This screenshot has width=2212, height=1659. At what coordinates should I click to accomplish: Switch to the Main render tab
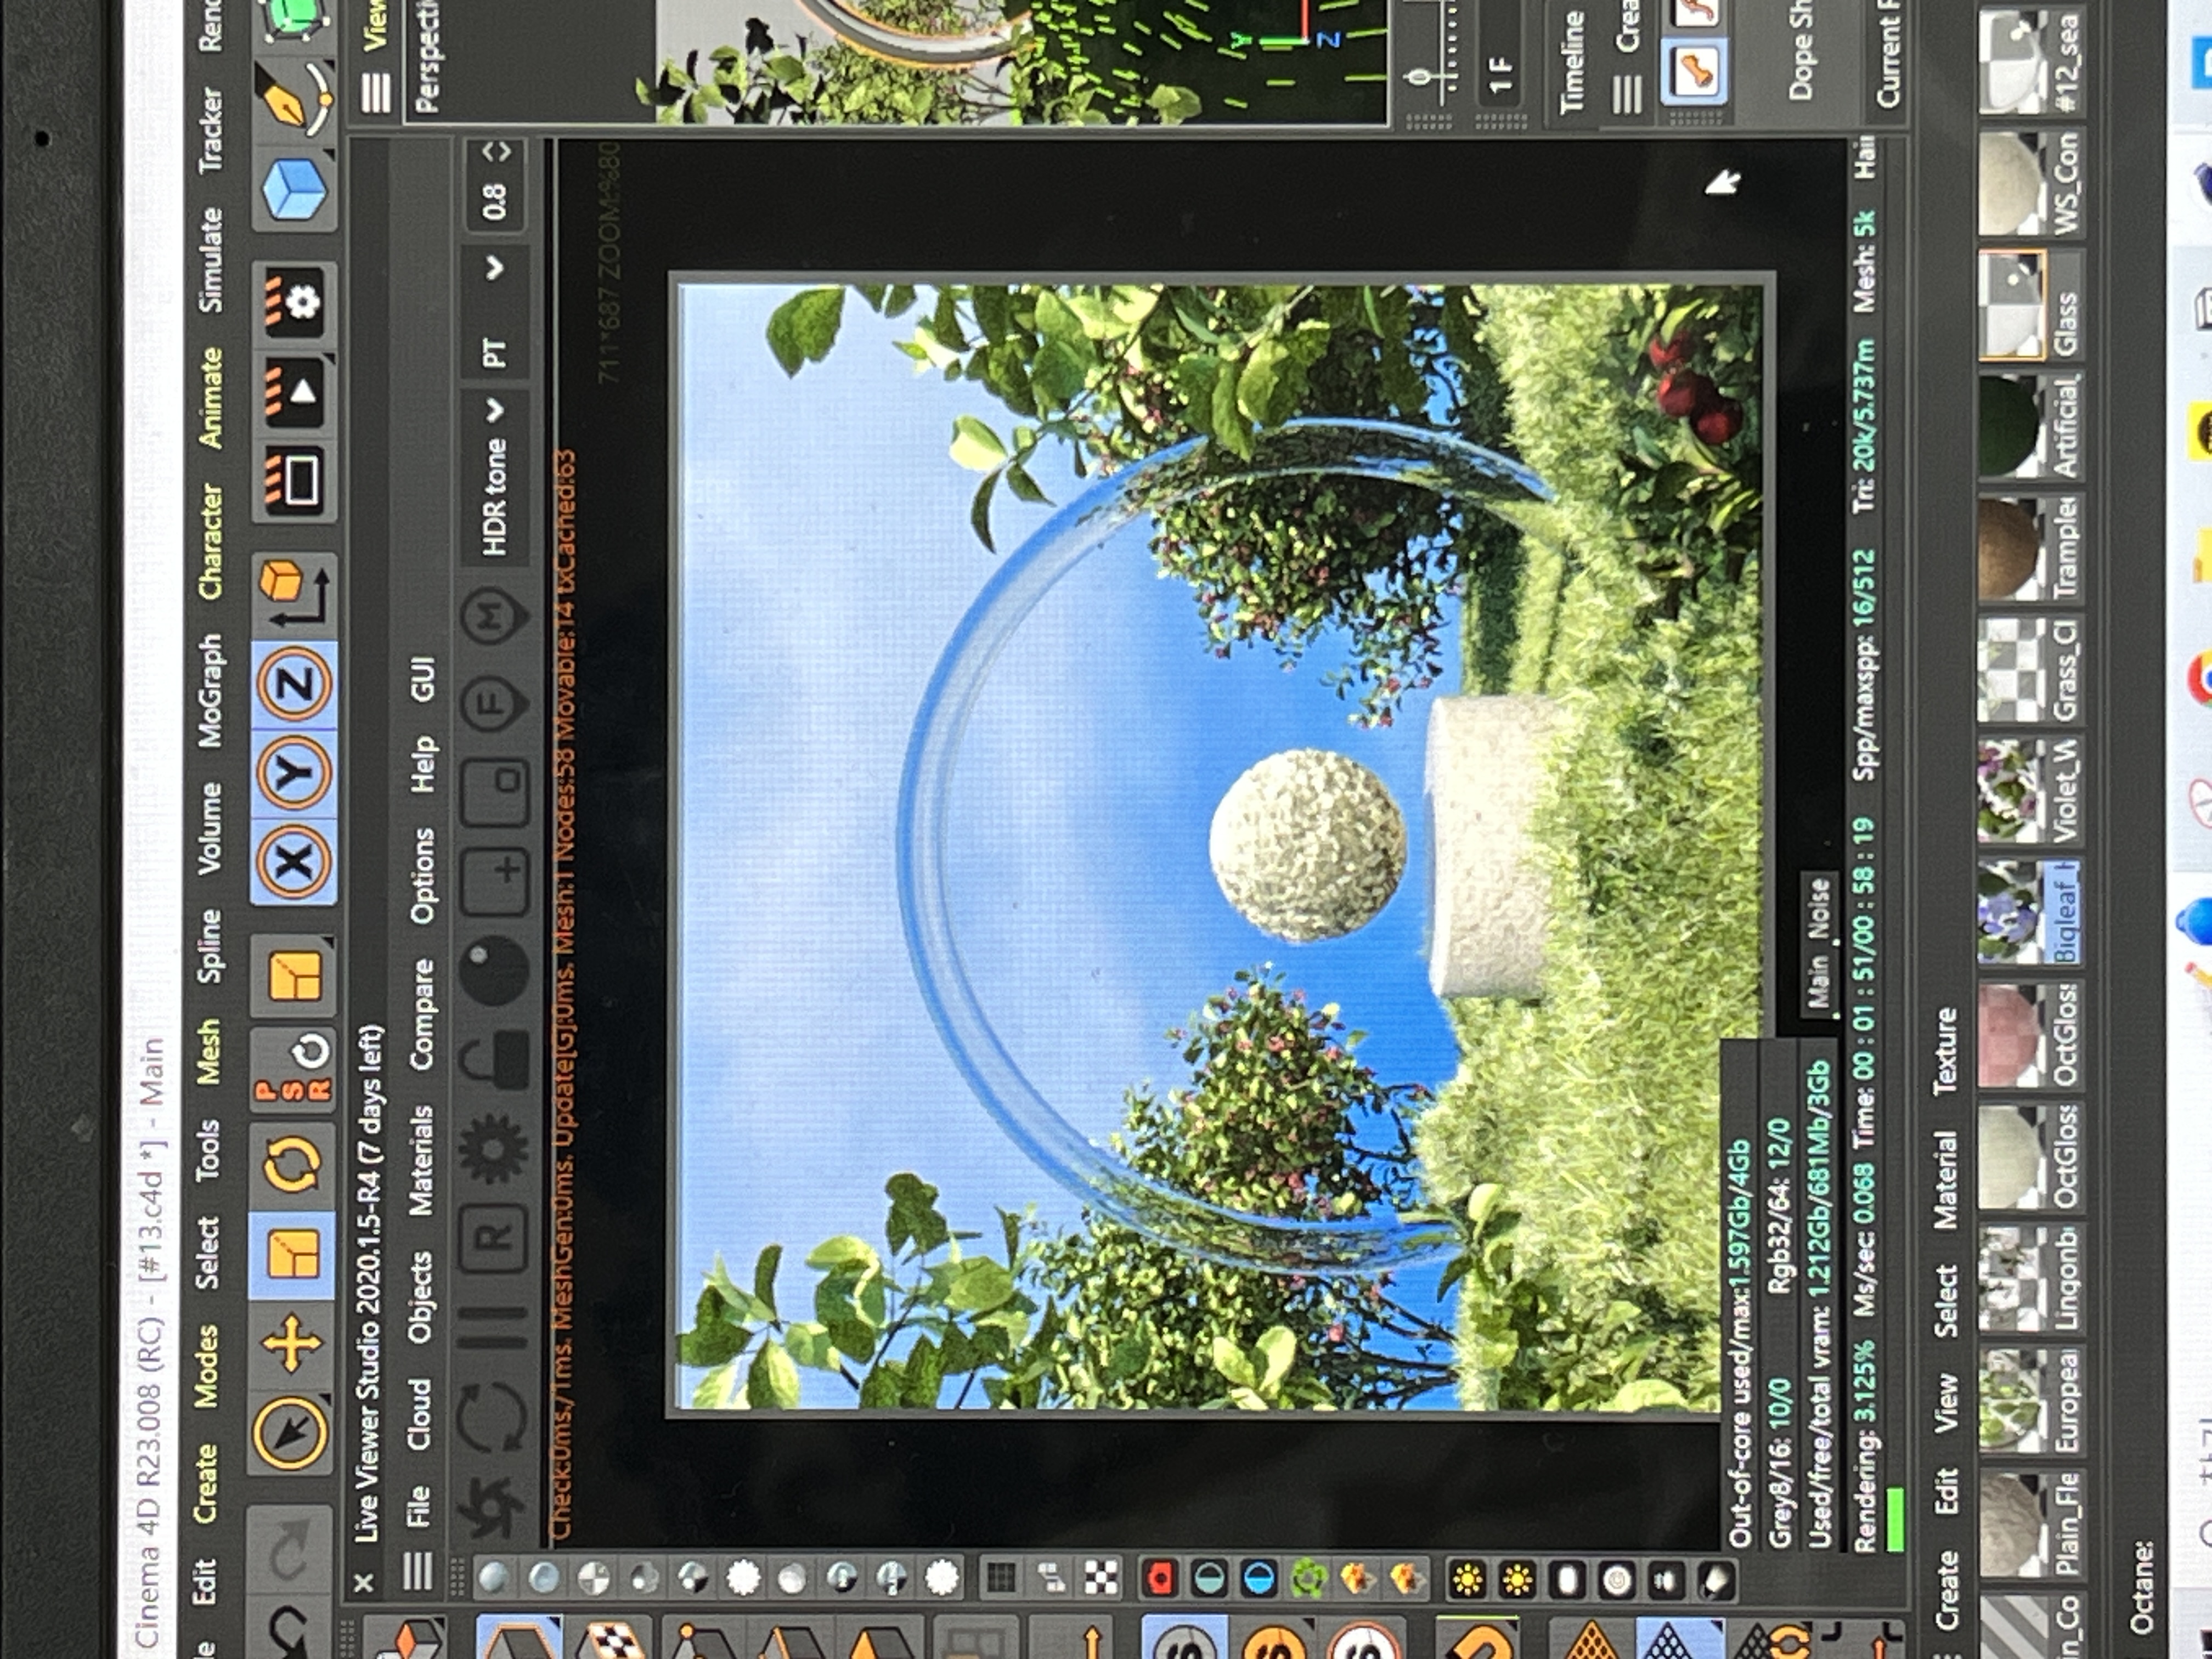point(1819,982)
